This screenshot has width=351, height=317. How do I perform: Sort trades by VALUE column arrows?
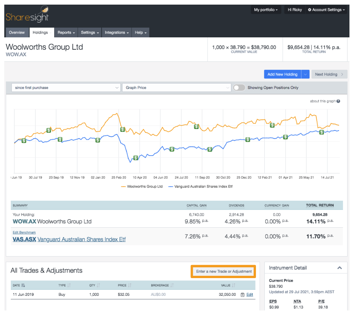point(234,285)
